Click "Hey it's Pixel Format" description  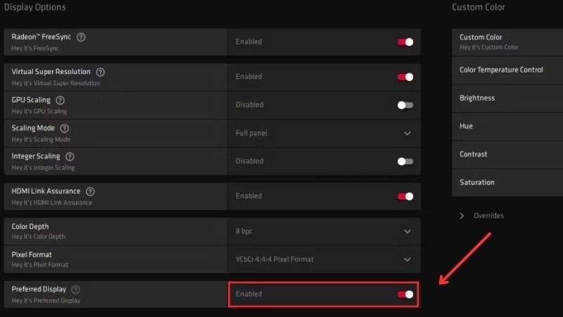(x=40, y=265)
